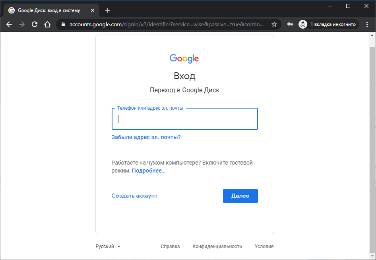The image size is (376, 260).
Task: Open a new tab with the plus button
Action: pos(108,10)
